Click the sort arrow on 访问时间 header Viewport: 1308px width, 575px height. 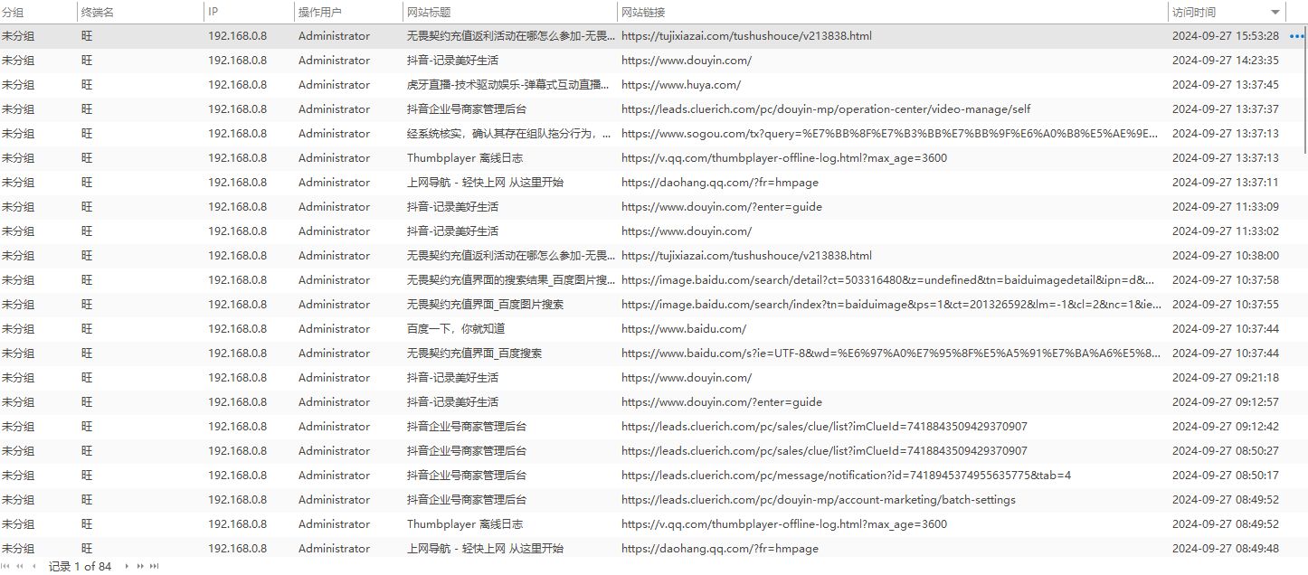[1275, 12]
